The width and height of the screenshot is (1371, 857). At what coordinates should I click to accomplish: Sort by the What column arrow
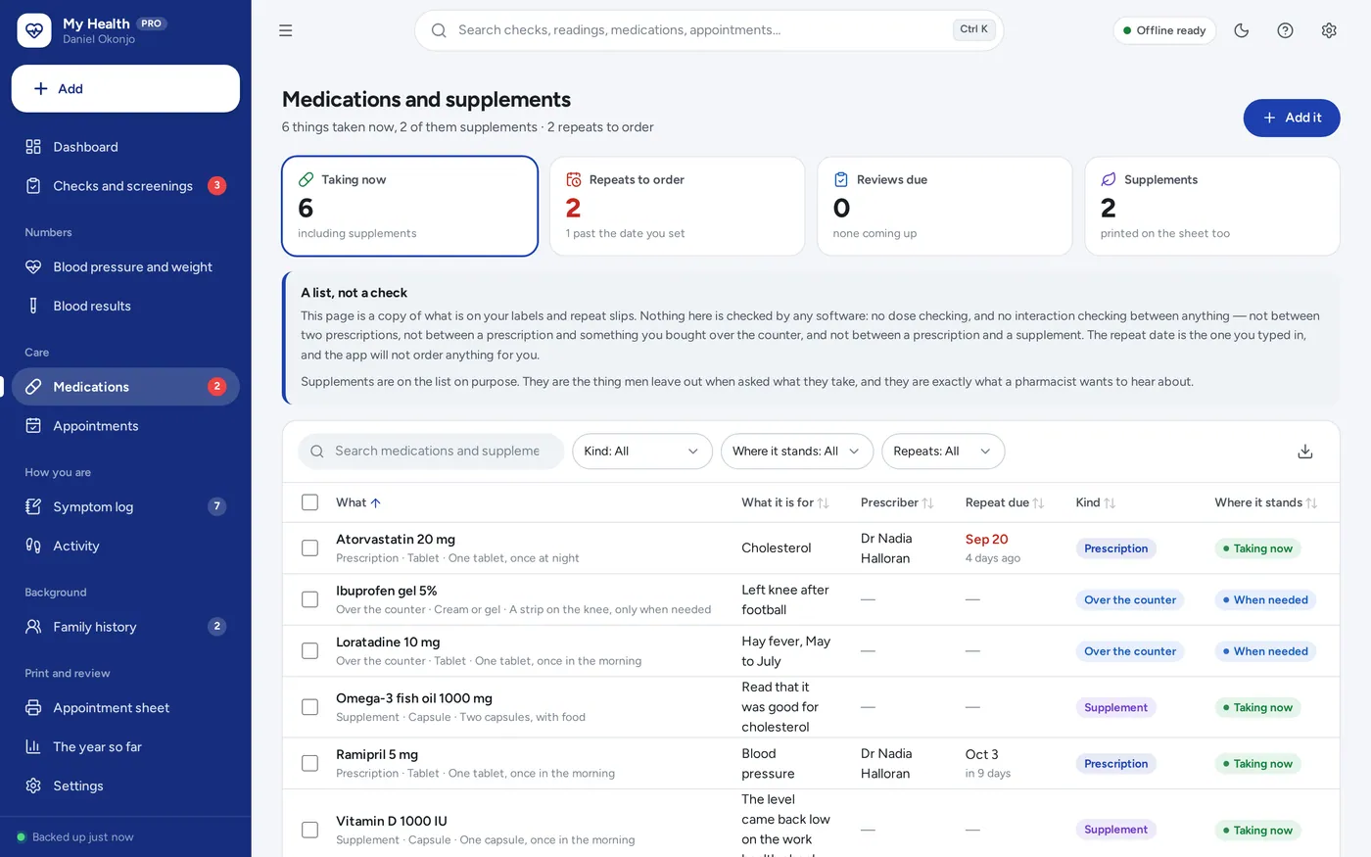[376, 502]
